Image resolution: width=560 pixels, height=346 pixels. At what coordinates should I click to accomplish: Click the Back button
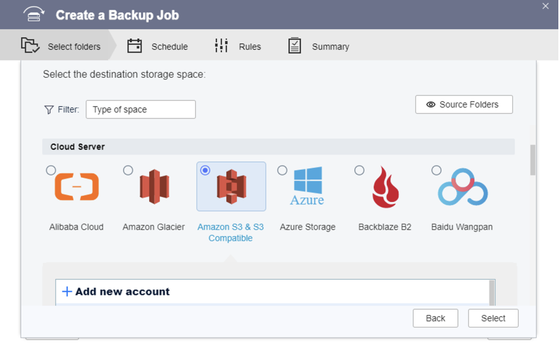tap(435, 318)
